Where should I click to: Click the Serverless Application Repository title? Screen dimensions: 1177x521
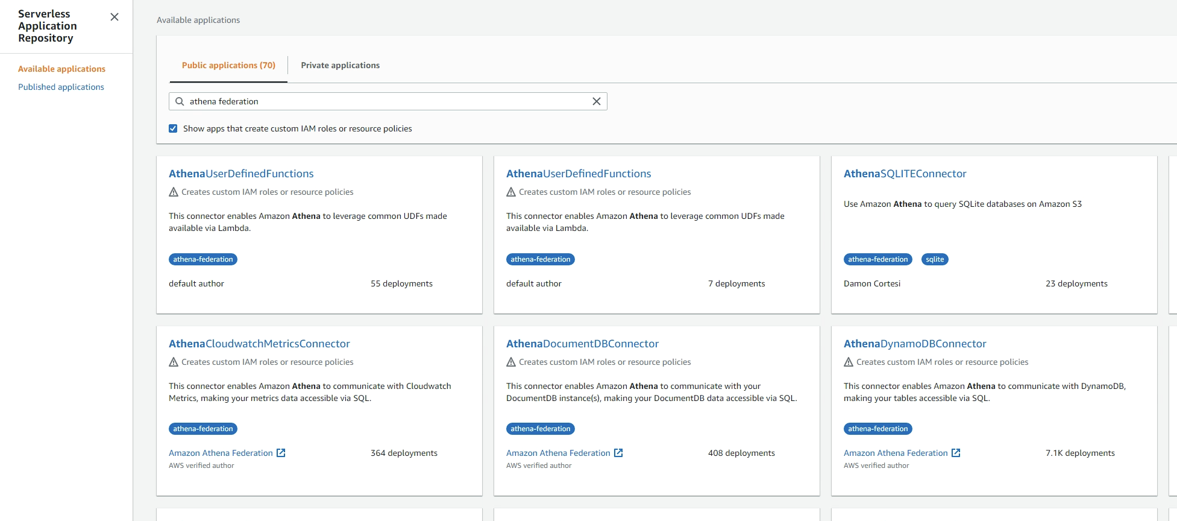coord(48,26)
